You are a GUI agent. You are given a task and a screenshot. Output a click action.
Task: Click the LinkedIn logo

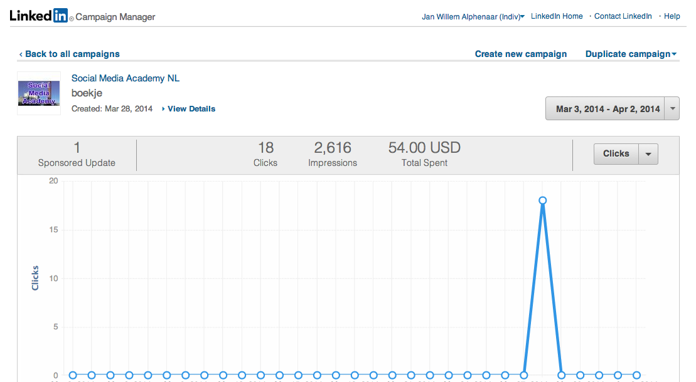(39, 16)
